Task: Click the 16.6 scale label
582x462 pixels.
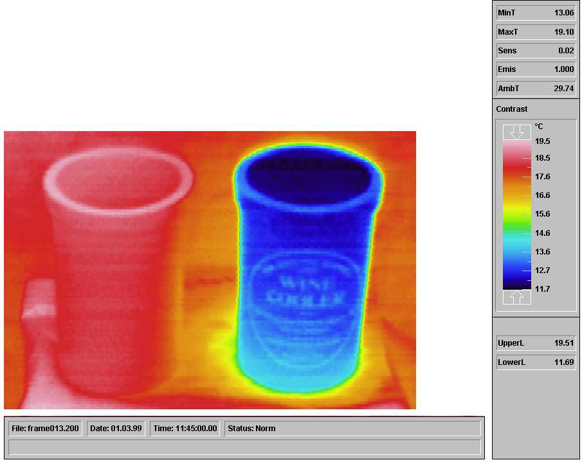Action: (x=542, y=195)
